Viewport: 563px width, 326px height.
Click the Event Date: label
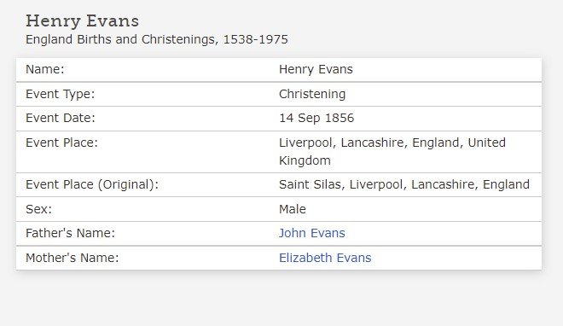pos(61,118)
